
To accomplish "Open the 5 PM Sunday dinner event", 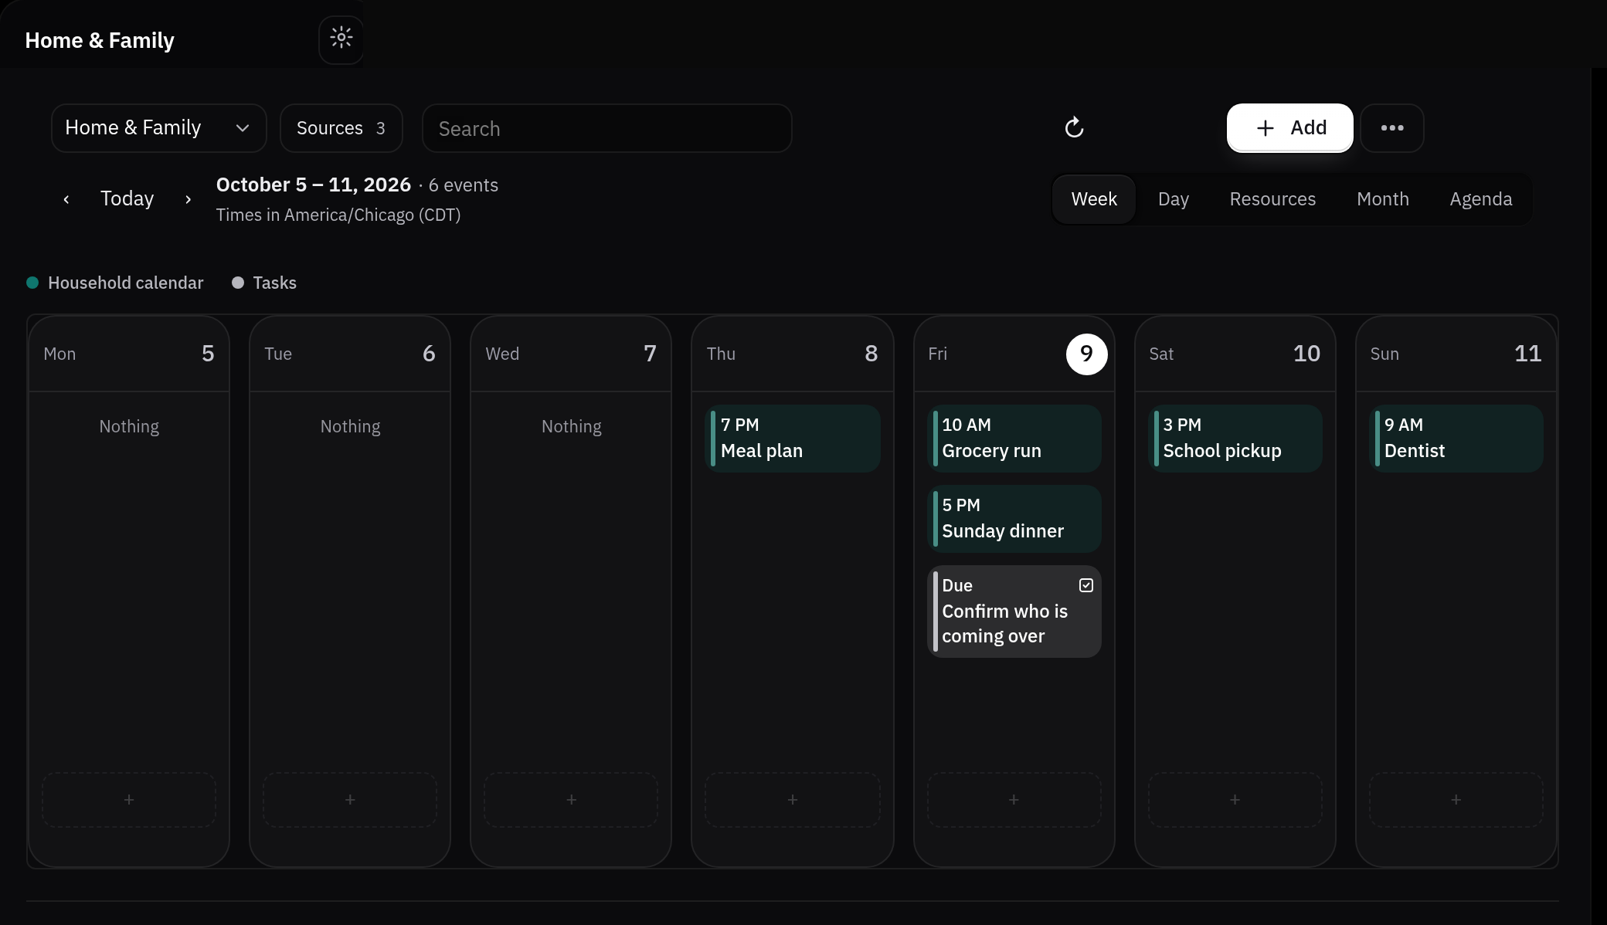I will [x=1014, y=519].
